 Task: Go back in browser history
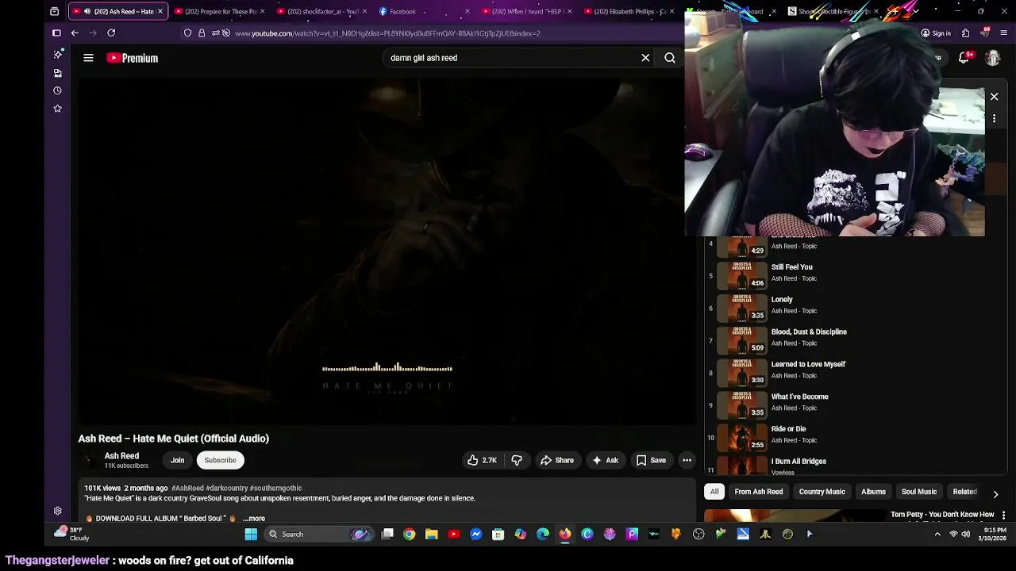[75, 33]
